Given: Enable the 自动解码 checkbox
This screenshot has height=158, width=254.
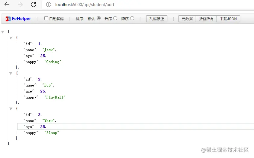Looking at the screenshot, I should 46,18.
